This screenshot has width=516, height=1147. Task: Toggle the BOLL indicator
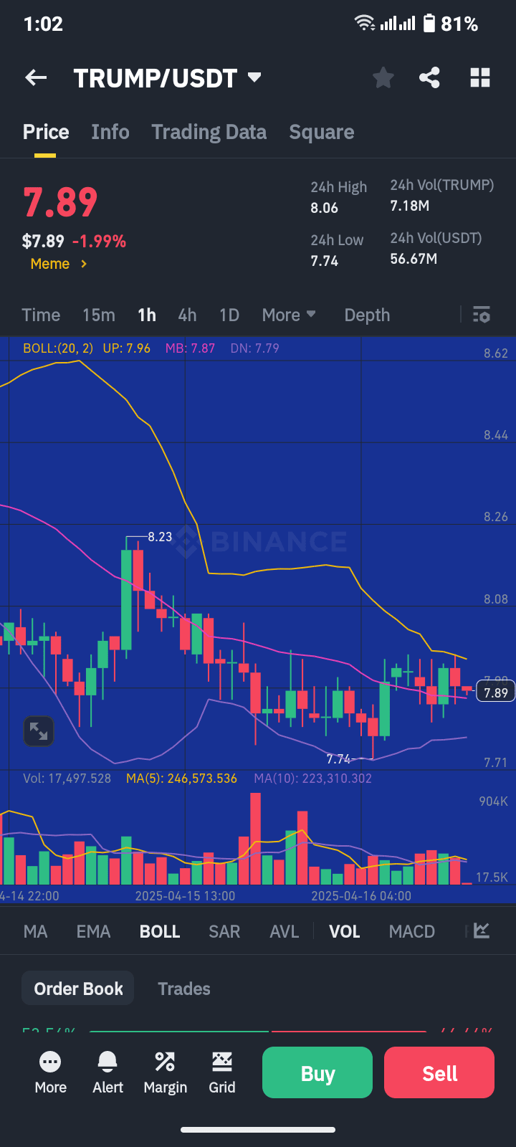160,931
